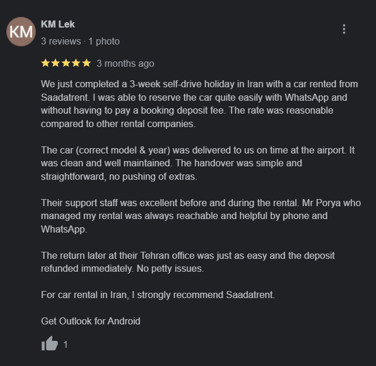Click paragraph starting 'Their support staff was excellent'
The image size is (376, 366).
coord(201,216)
